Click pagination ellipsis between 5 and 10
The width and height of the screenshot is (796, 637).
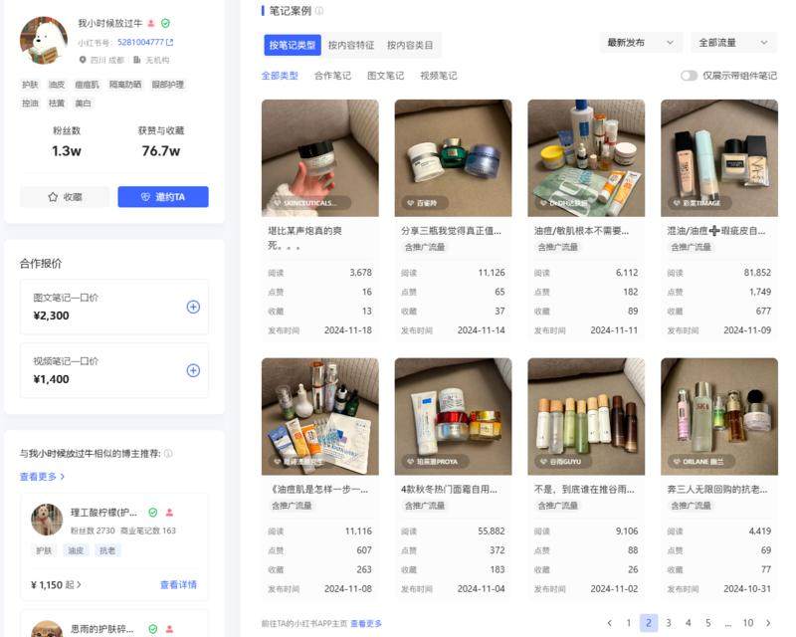pyautogui.click(x=728, y=623)
